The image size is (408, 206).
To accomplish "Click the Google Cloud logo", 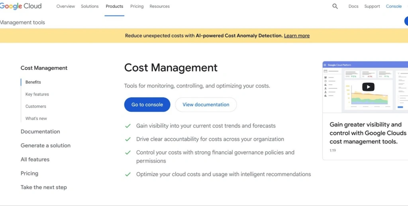I will tap(21, 6).
